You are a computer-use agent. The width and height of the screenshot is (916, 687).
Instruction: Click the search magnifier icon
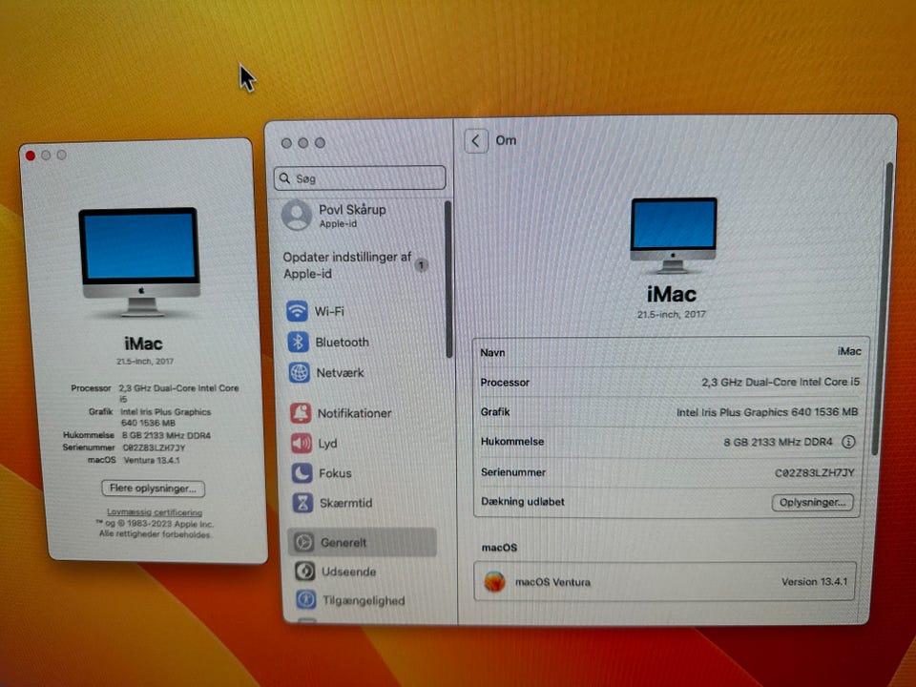(x=285, y=178)
